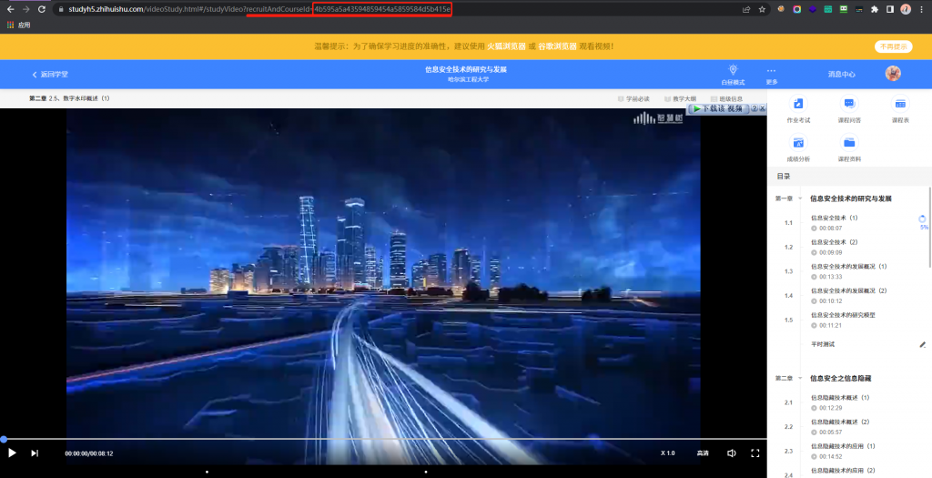Click the 平时测试 quiz entry
932x478 pixels.
[x=823, y=344]
